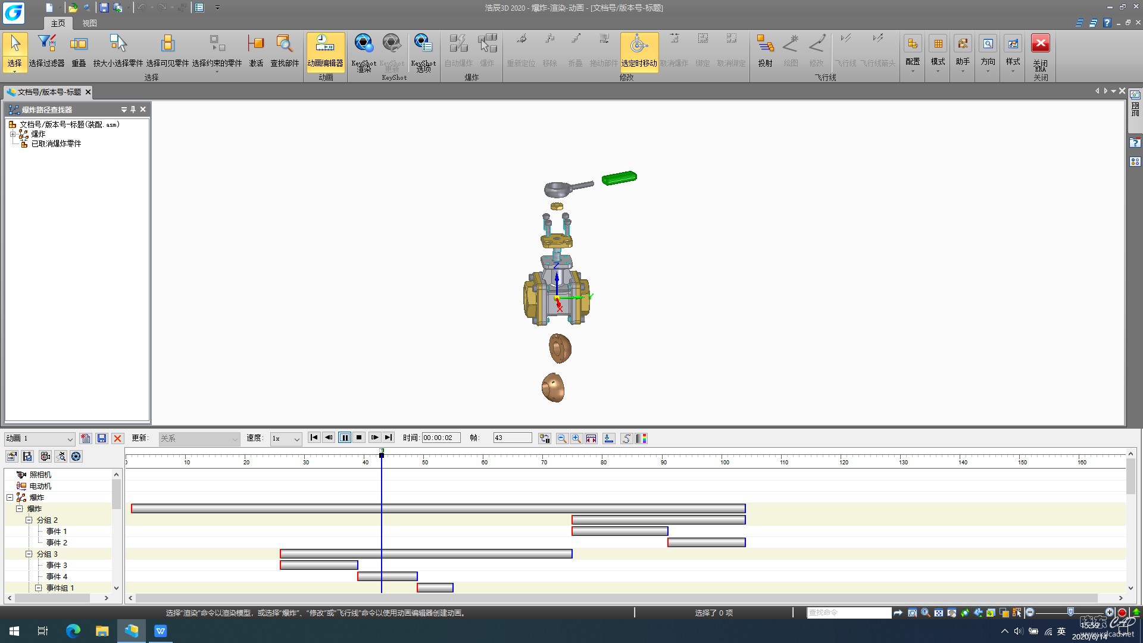Image resolution: width=1143 pixels, height=643 pixels.
Task: Click the 查找命令 search field
Action: coord(849,613)
